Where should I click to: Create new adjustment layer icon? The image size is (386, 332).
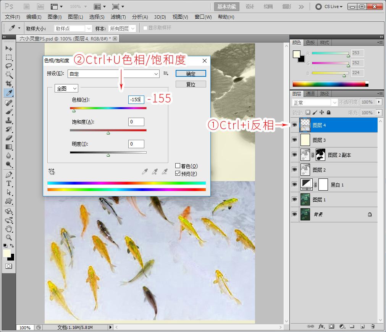pyautogui.click(x=342, y=326)
